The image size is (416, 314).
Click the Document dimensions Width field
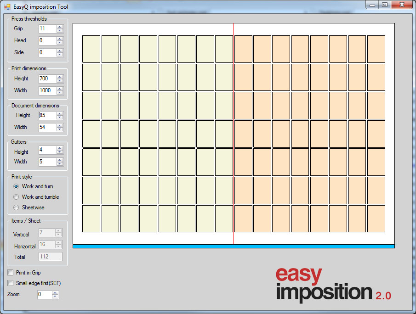47,128
